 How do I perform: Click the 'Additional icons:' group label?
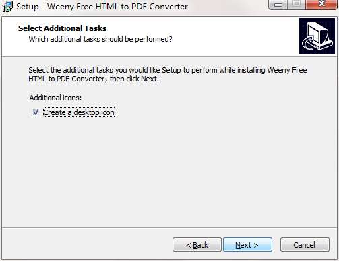55,98
